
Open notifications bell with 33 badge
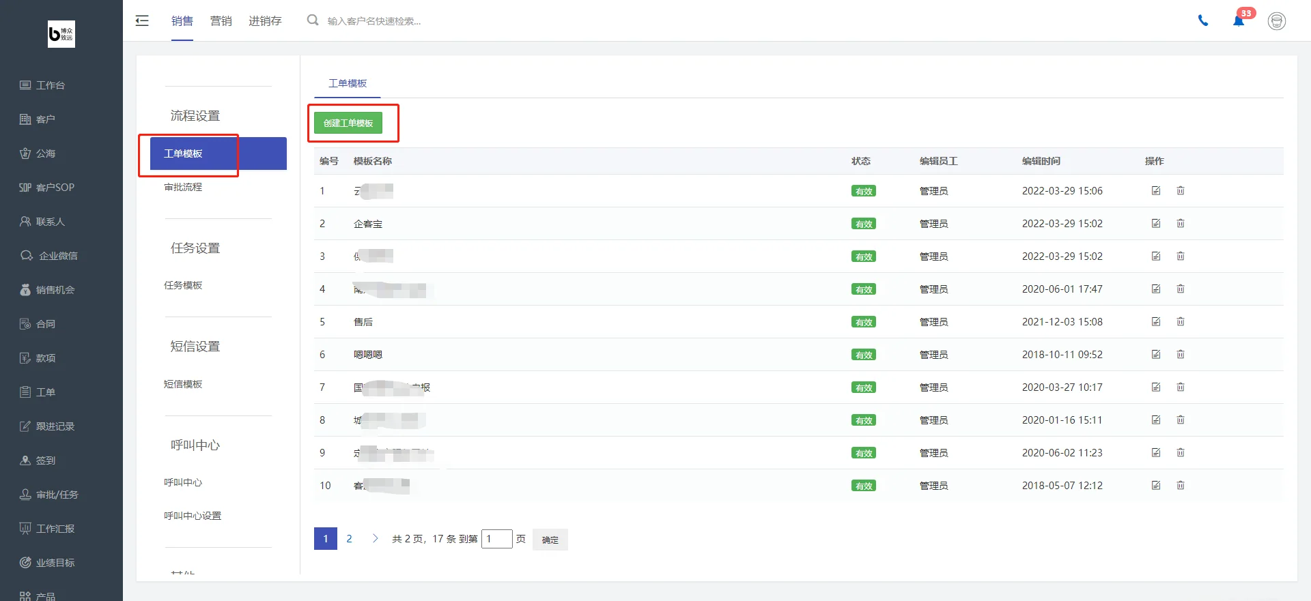[1239, 20]
